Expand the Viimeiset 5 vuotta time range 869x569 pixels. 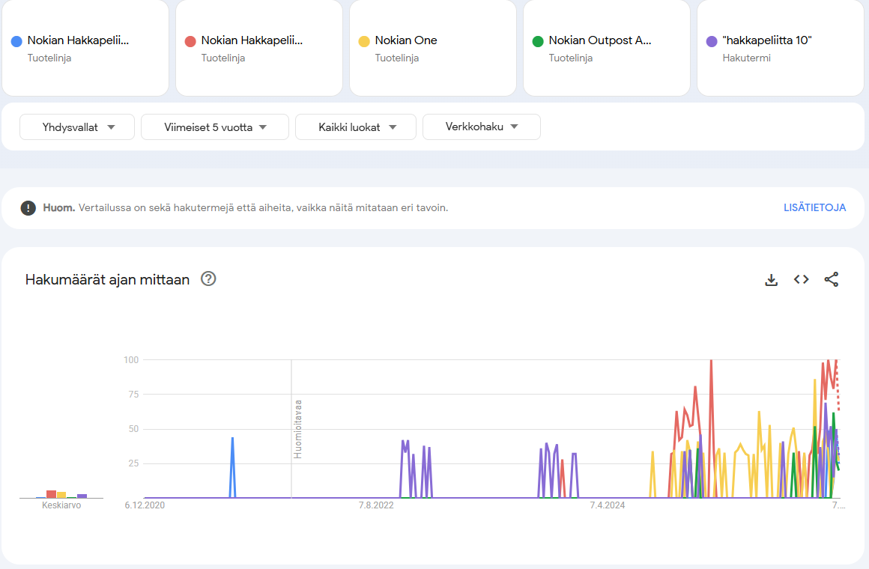[x=215, y=127]
